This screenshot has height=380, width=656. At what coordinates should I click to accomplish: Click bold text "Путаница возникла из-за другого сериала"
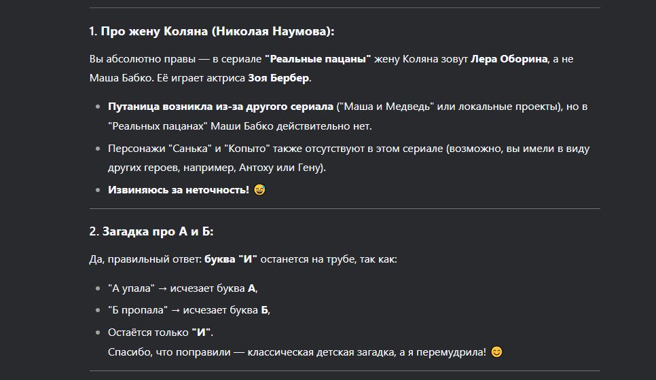click(x=221, y=107)
